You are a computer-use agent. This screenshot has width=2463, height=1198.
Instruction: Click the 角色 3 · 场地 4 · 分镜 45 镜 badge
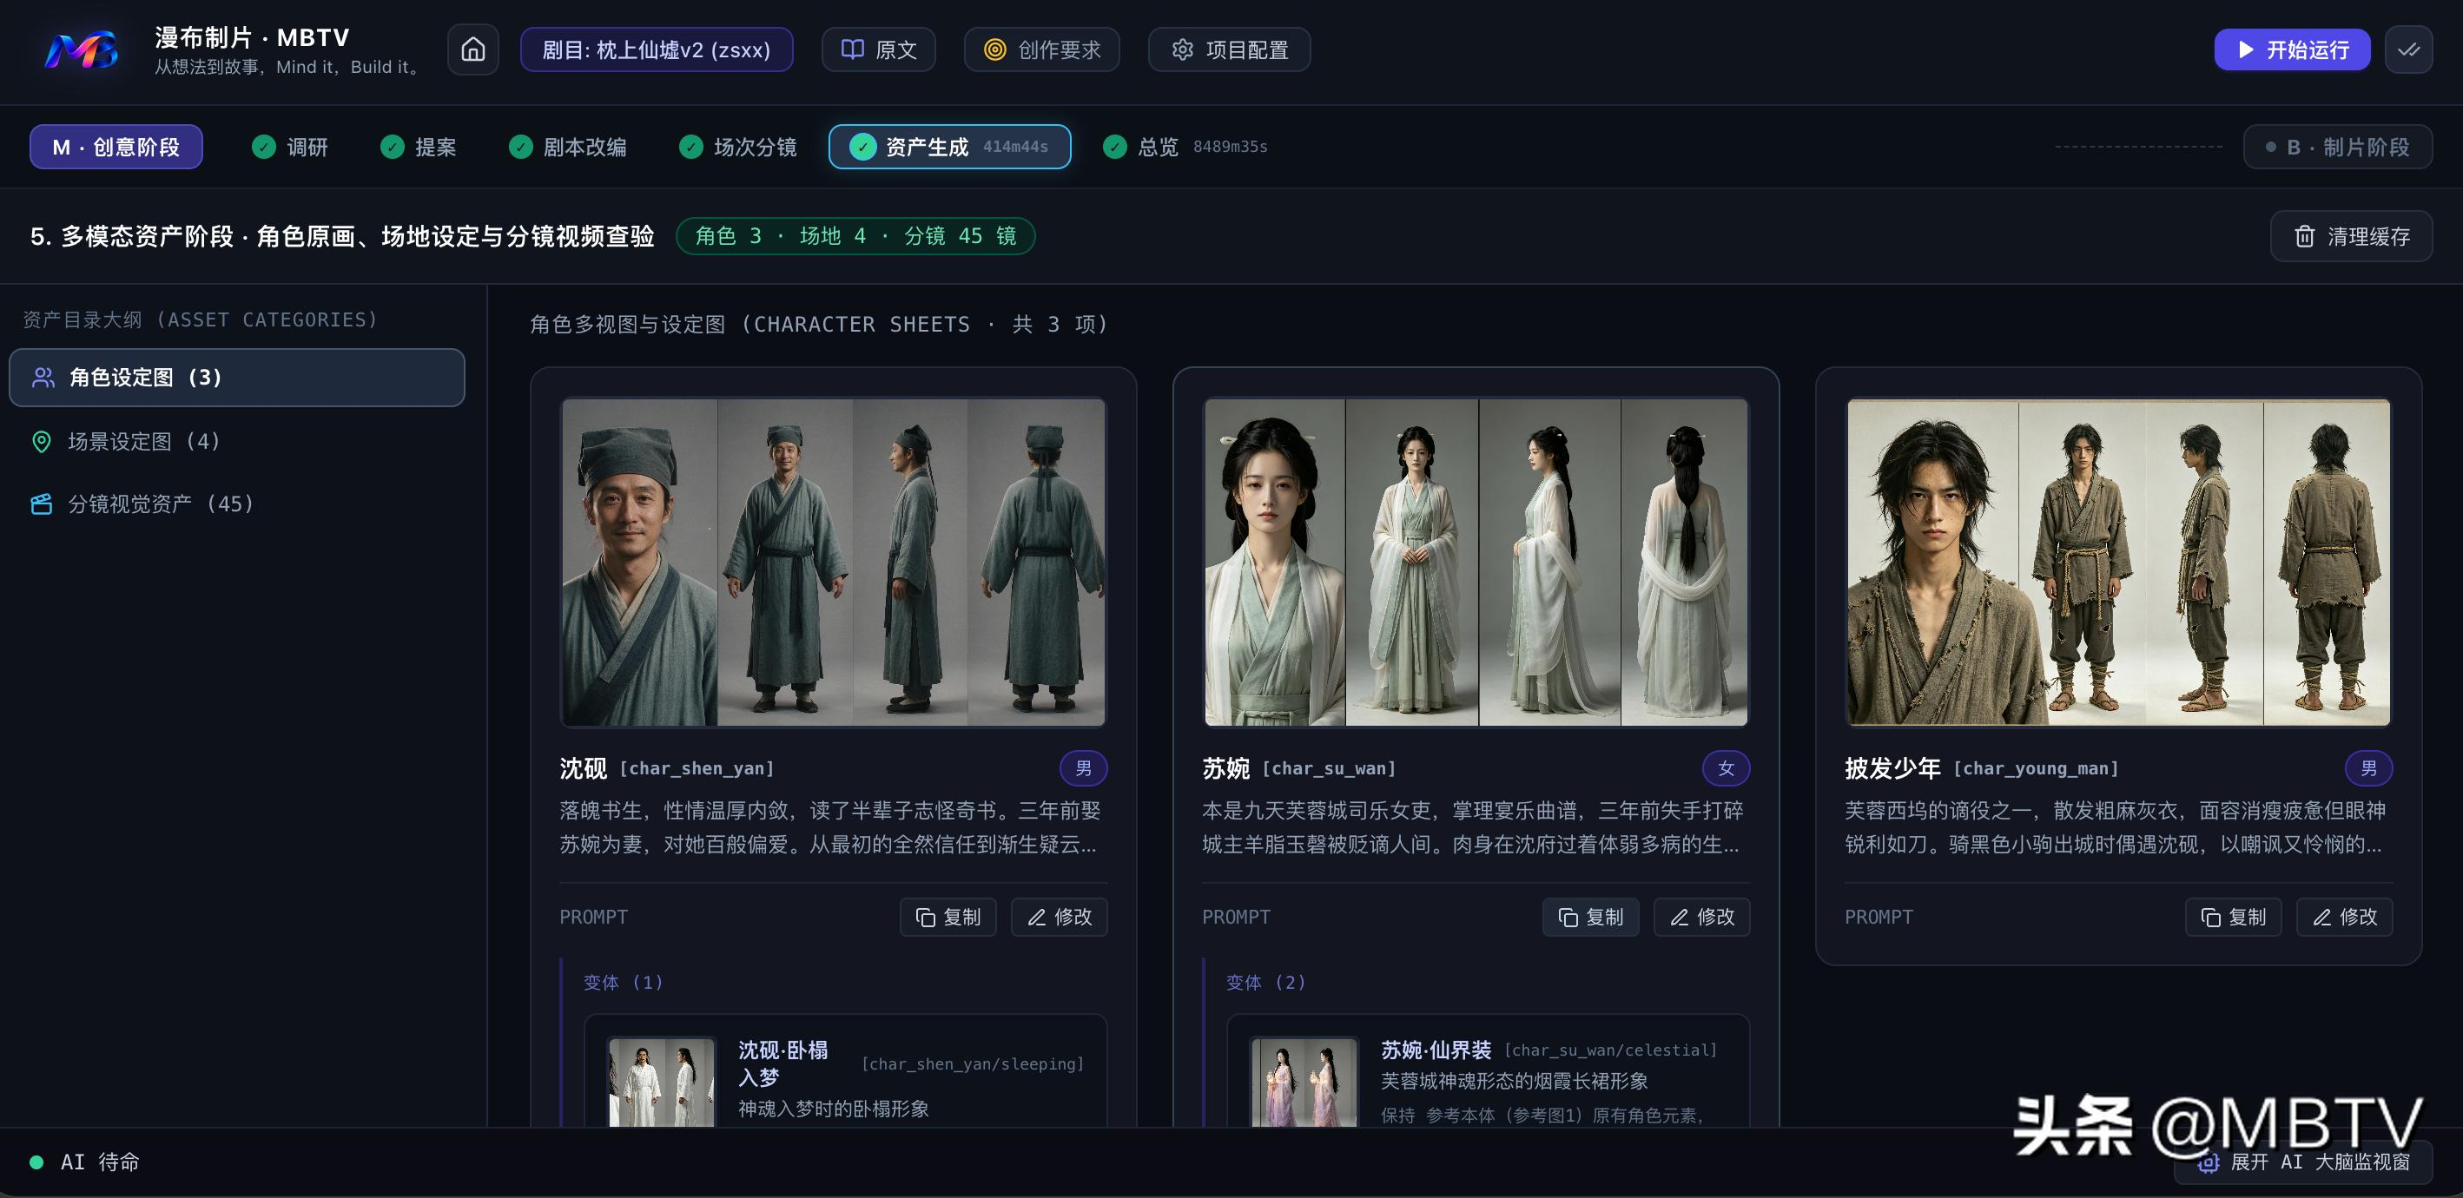(x=855, y=236)
